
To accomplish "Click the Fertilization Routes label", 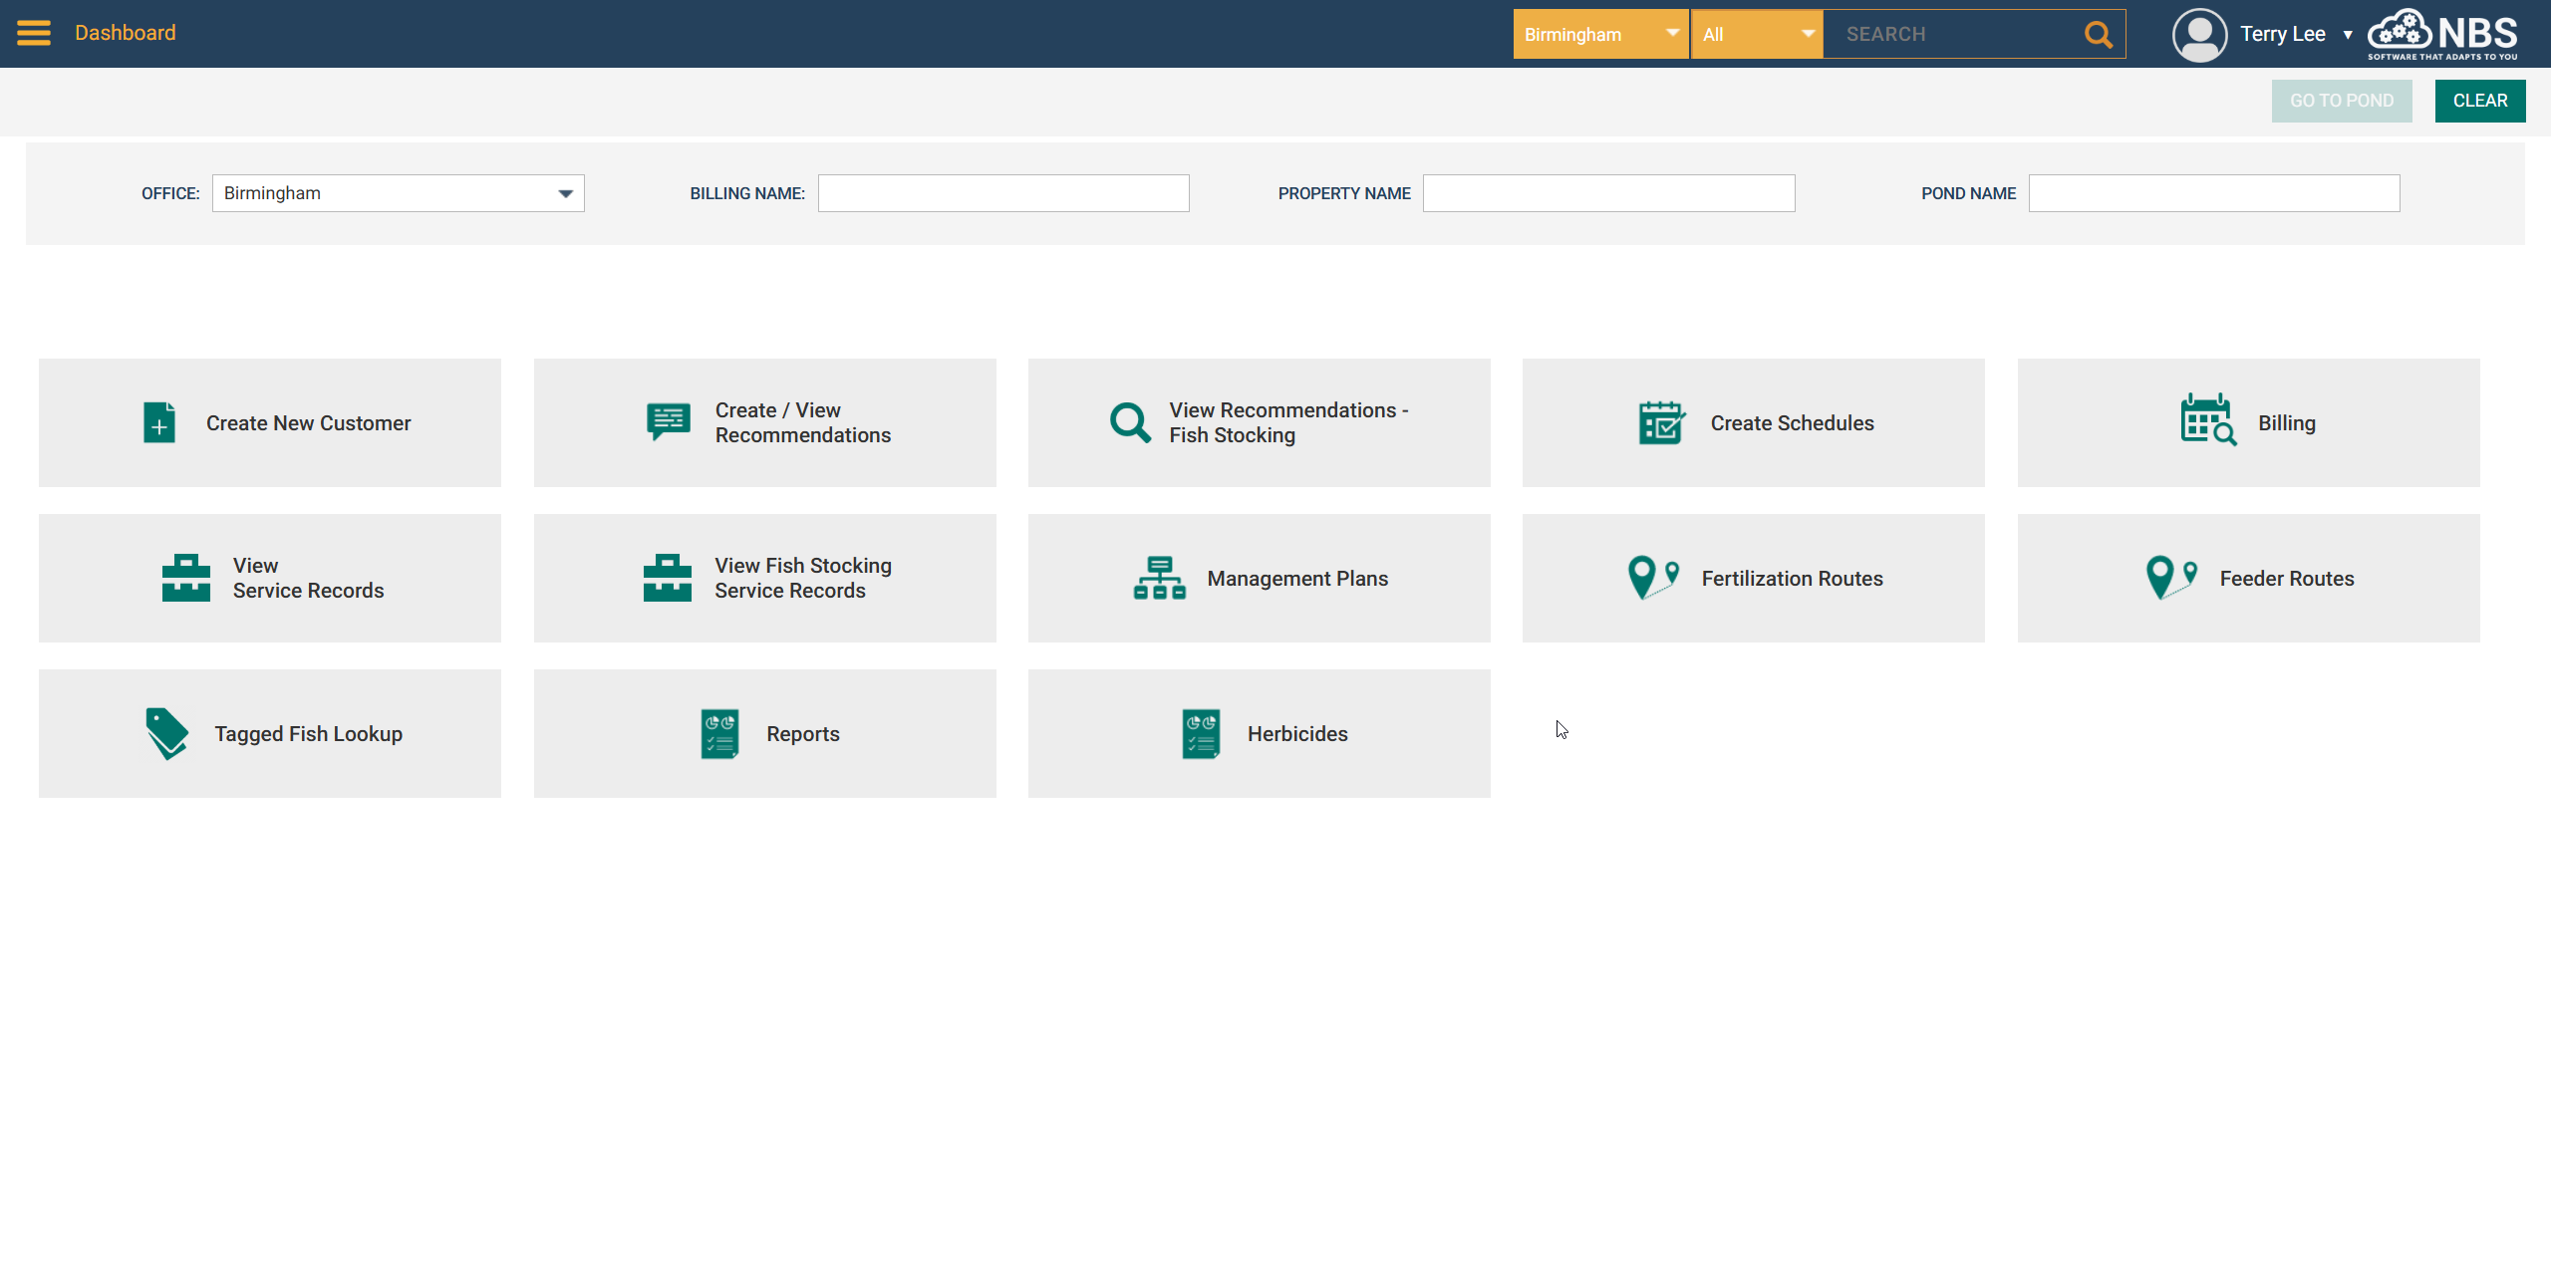I will [x=1792, y=579].
